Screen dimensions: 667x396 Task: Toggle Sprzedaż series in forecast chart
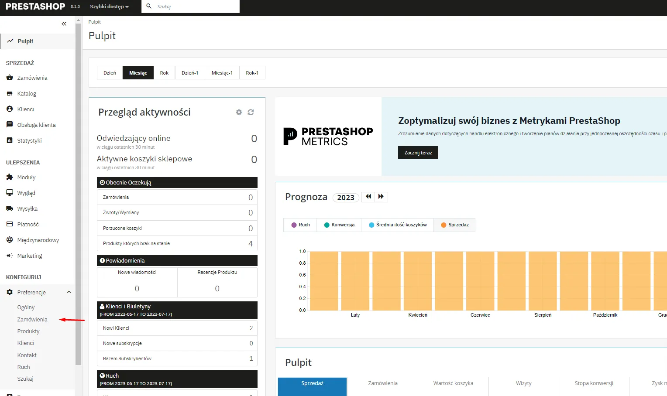tap(454, 225)
